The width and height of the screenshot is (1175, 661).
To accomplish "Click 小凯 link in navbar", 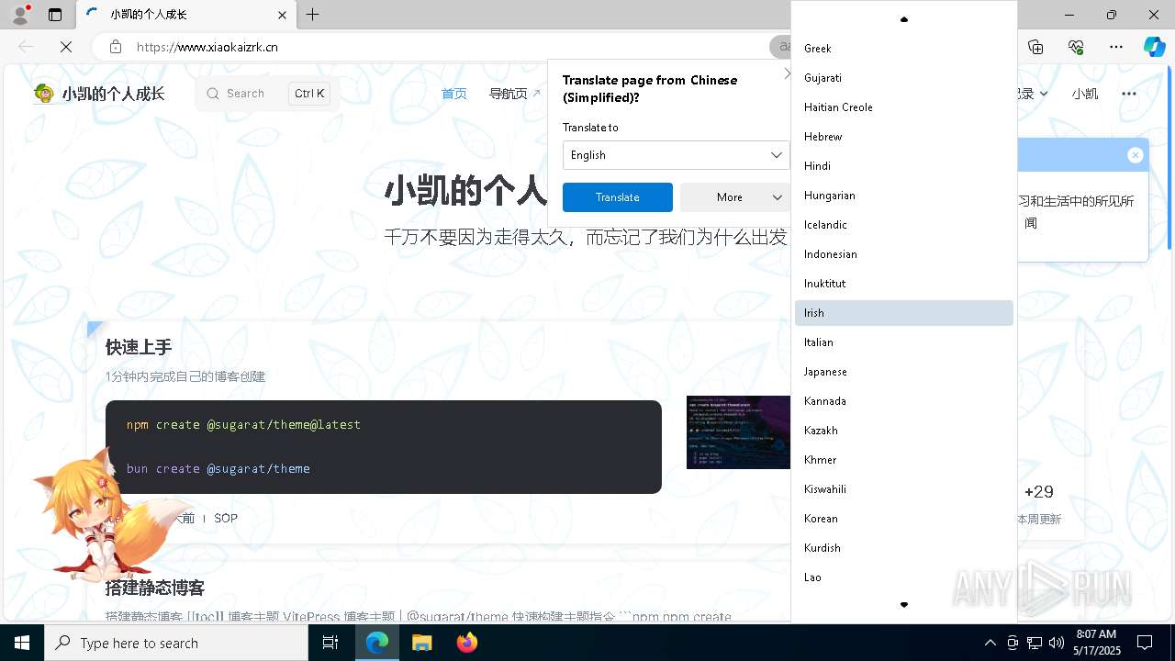I will (x=1084, y=94).
